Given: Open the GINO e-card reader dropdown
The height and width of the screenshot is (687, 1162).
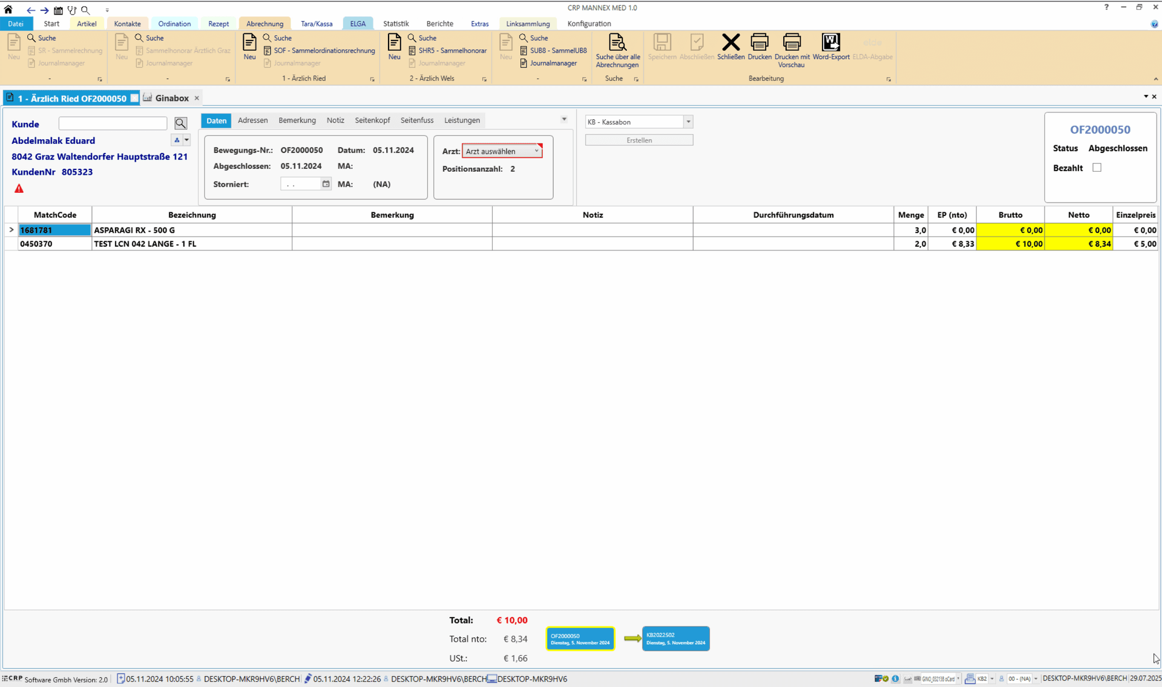Looking at the screenshot, I should click(959, 679).
